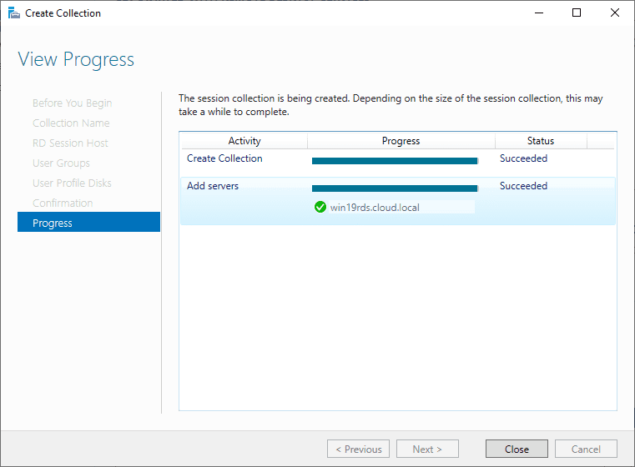Select the Before You Begin step
Image resolution: width=635 pixels, height=467 pixels.
[72, 103]
